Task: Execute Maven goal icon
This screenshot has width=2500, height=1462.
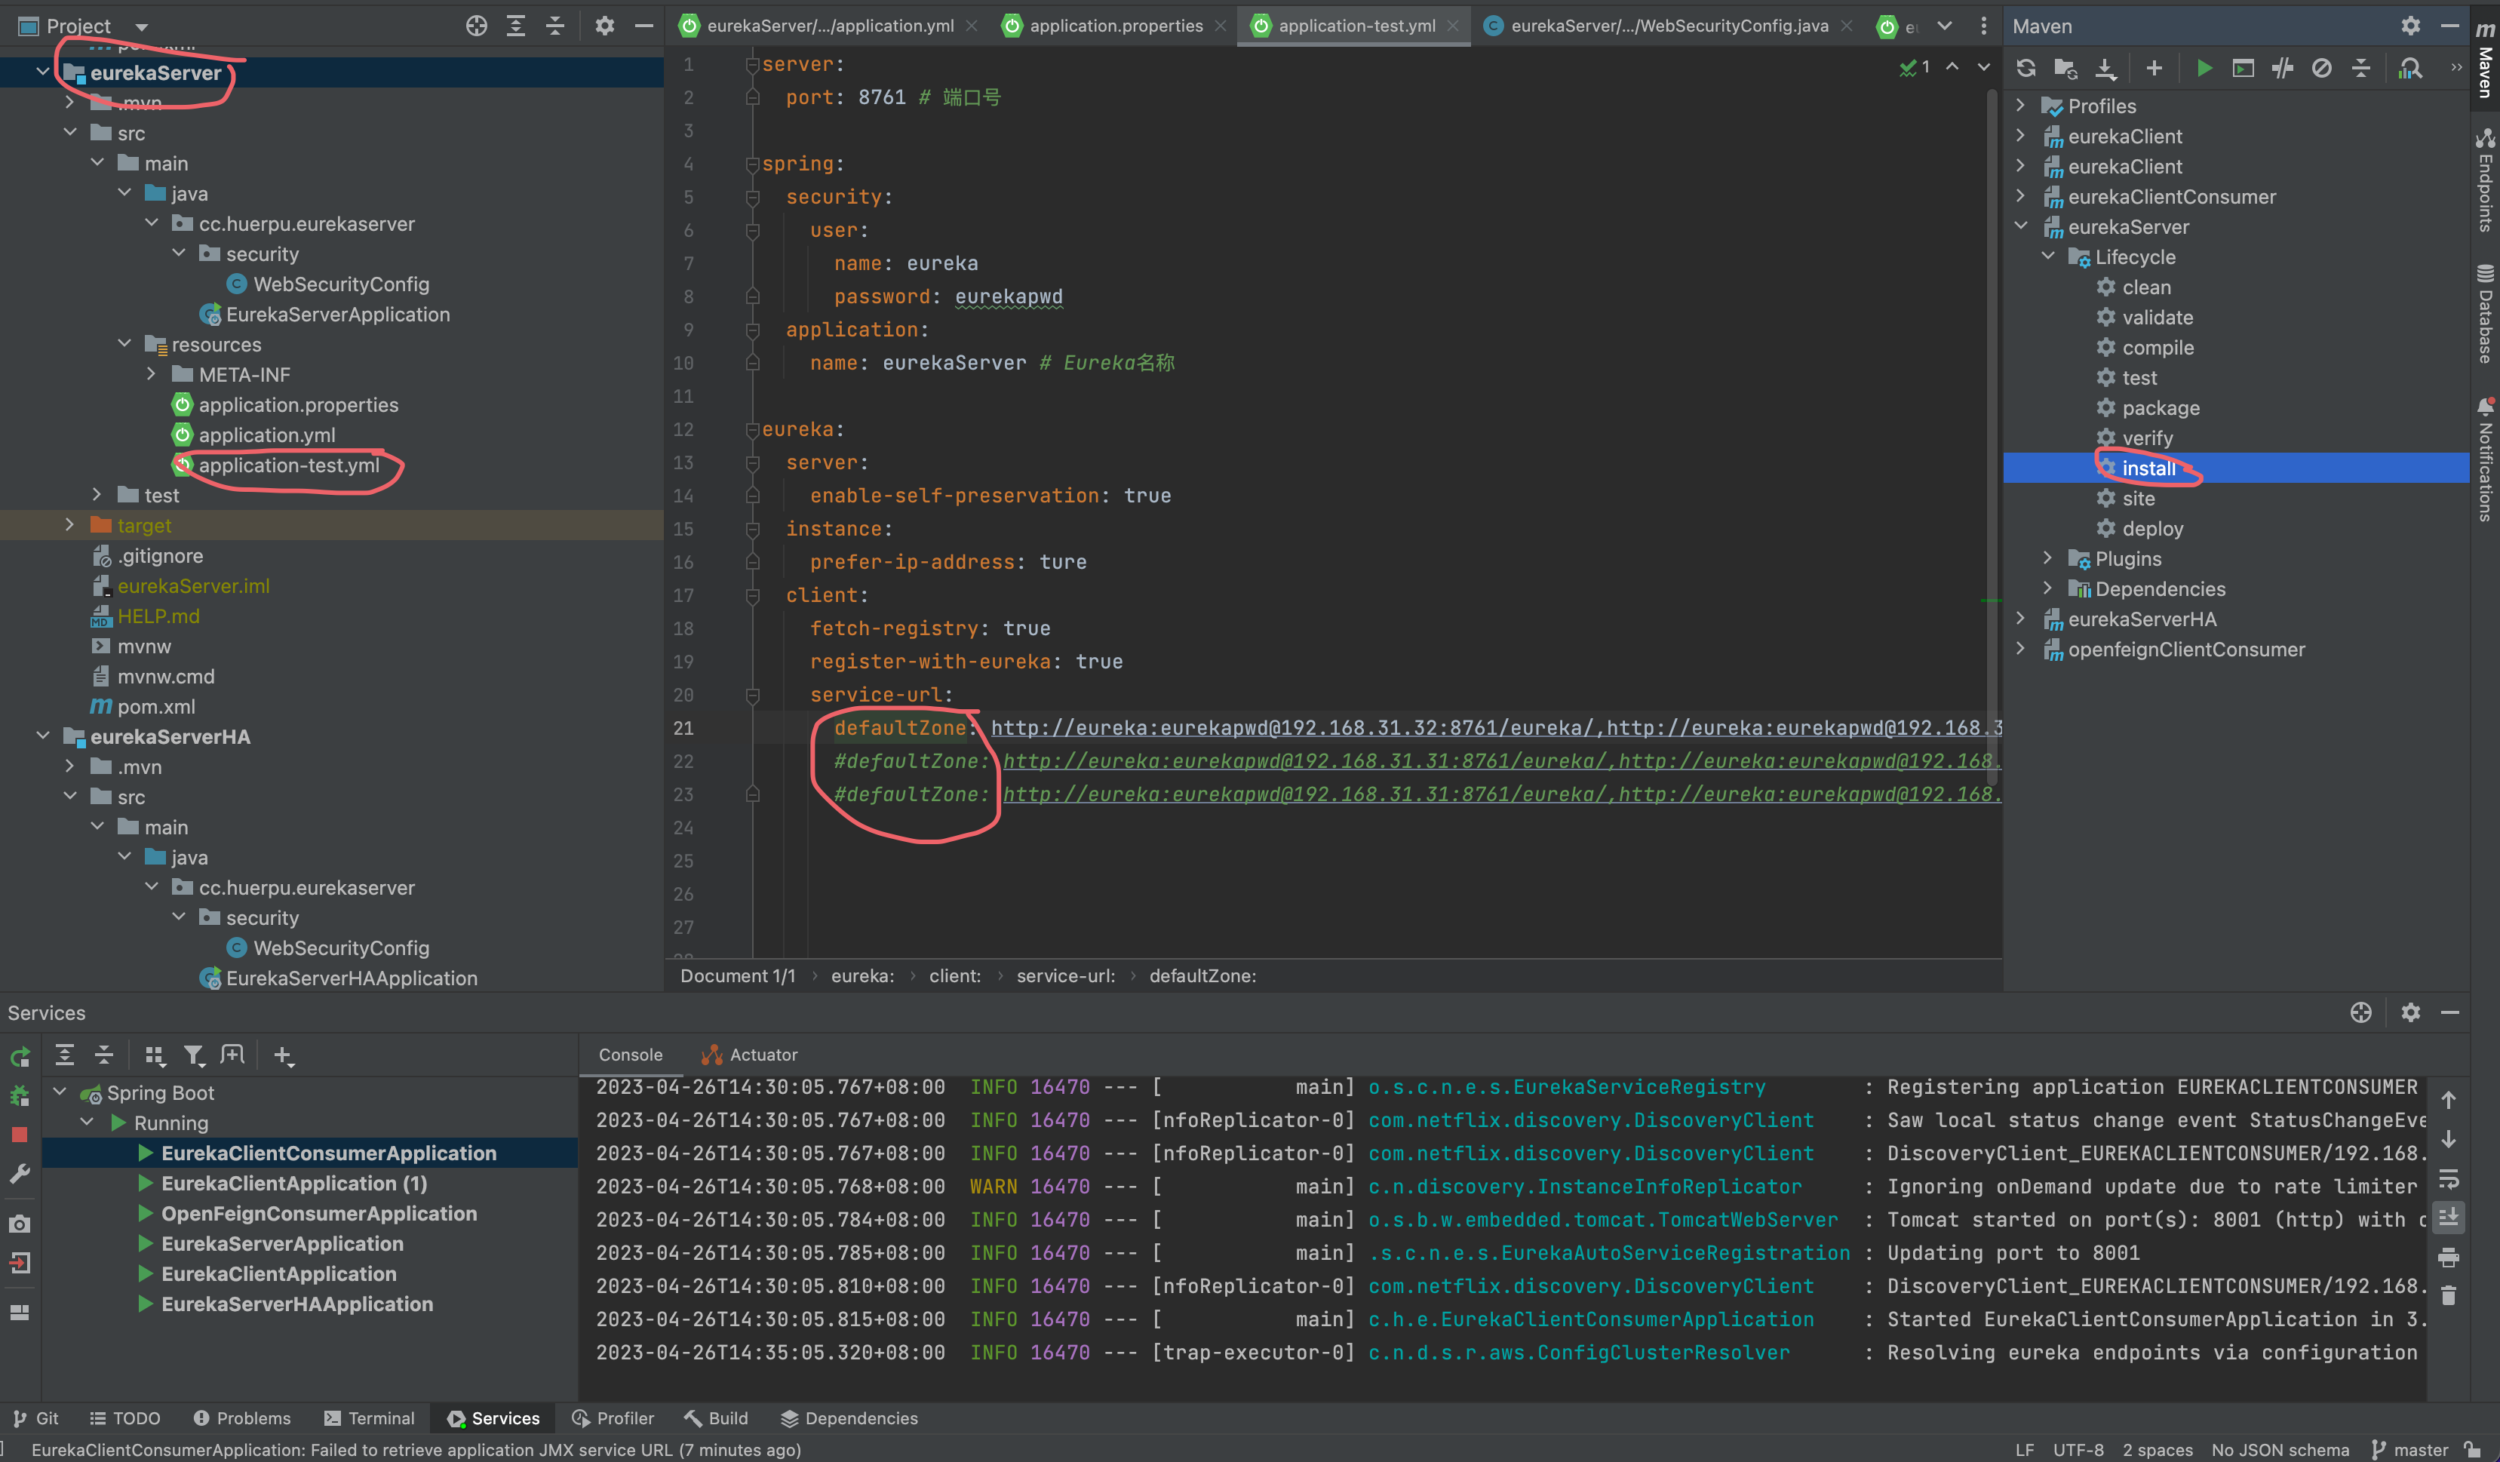Action: [x=2243, y=69]
